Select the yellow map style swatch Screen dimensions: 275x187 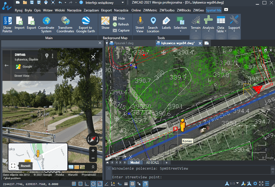tap(76, 167)
